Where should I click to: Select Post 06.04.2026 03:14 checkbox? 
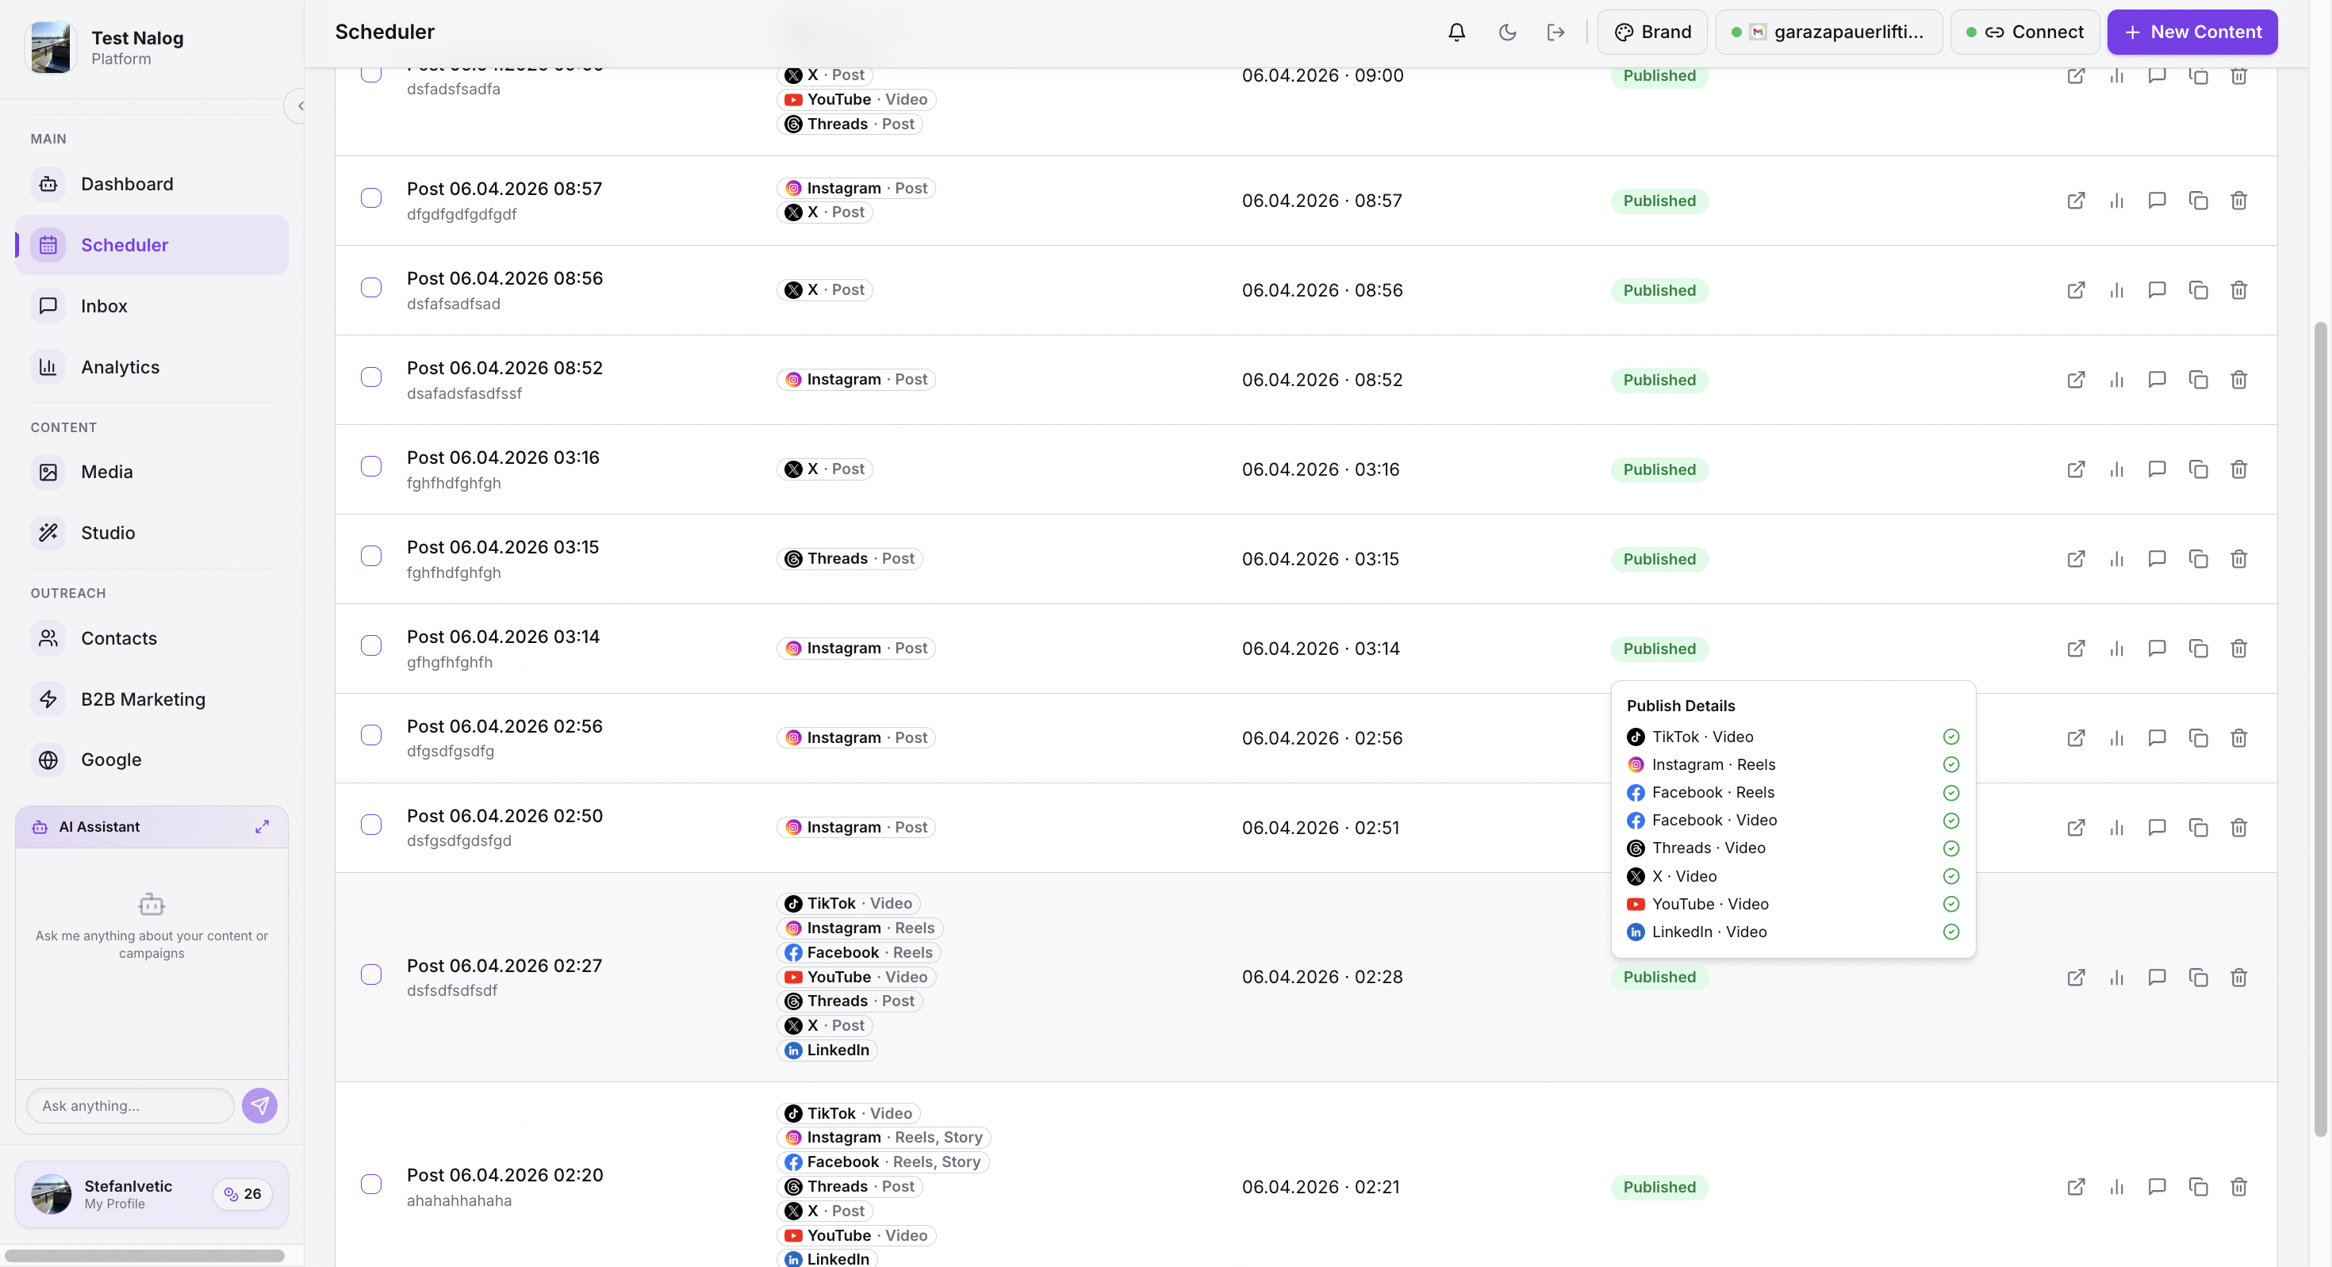[x=370, y=645]
